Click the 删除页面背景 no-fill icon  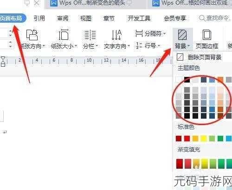180,57
